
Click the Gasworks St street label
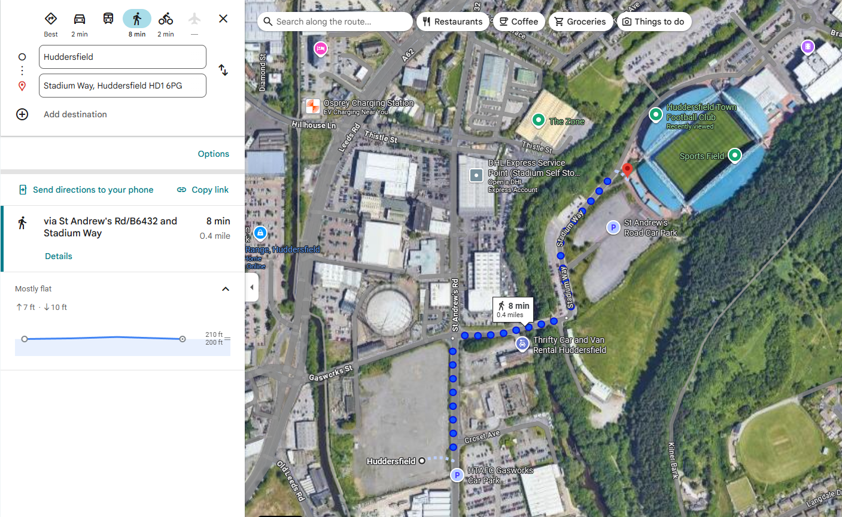pyautogui.click(x=331, y=373)
